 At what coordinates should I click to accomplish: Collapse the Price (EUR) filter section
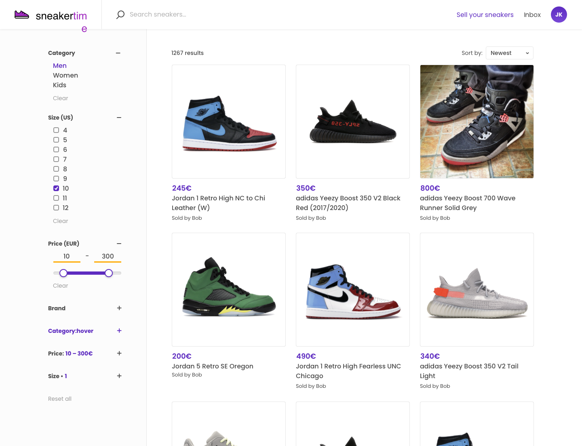point(119,244)
